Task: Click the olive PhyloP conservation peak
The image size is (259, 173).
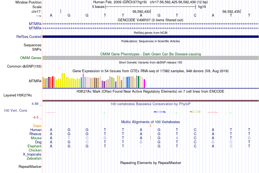Action: (x=195, y=112)
